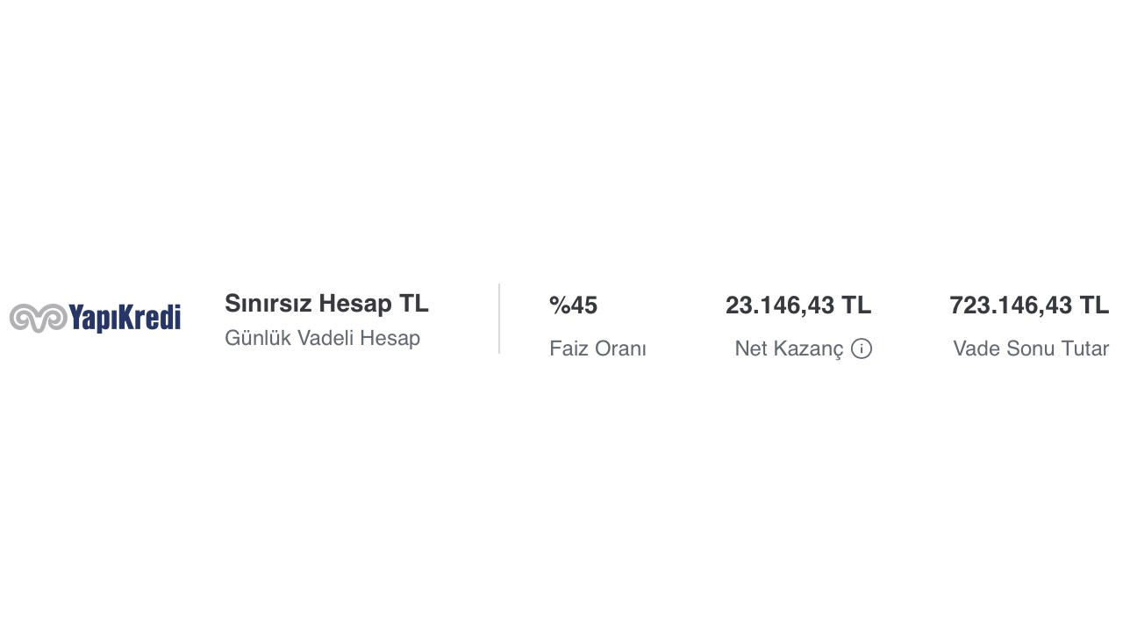Select the 723.146,43 TL maturity total

[x=1028, y=306]
